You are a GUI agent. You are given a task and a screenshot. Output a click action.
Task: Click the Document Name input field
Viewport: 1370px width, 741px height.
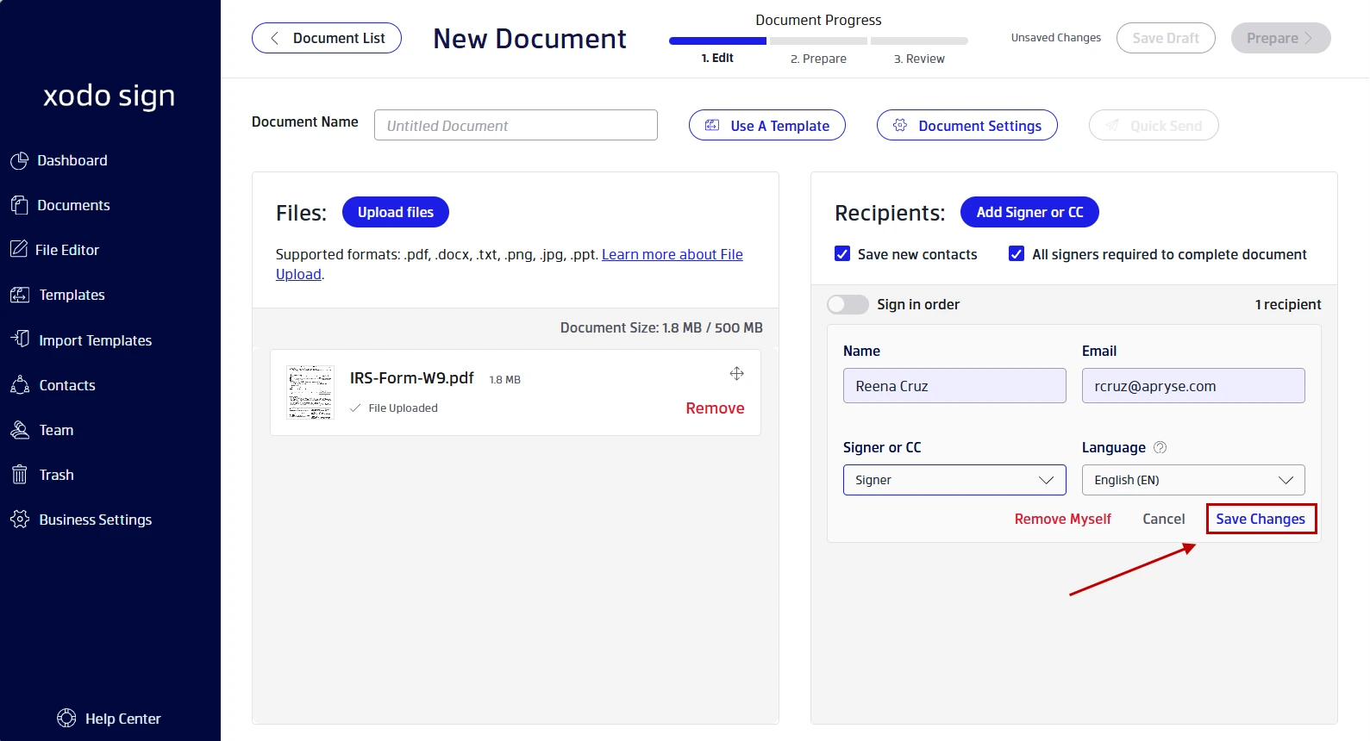pos(516,125)
